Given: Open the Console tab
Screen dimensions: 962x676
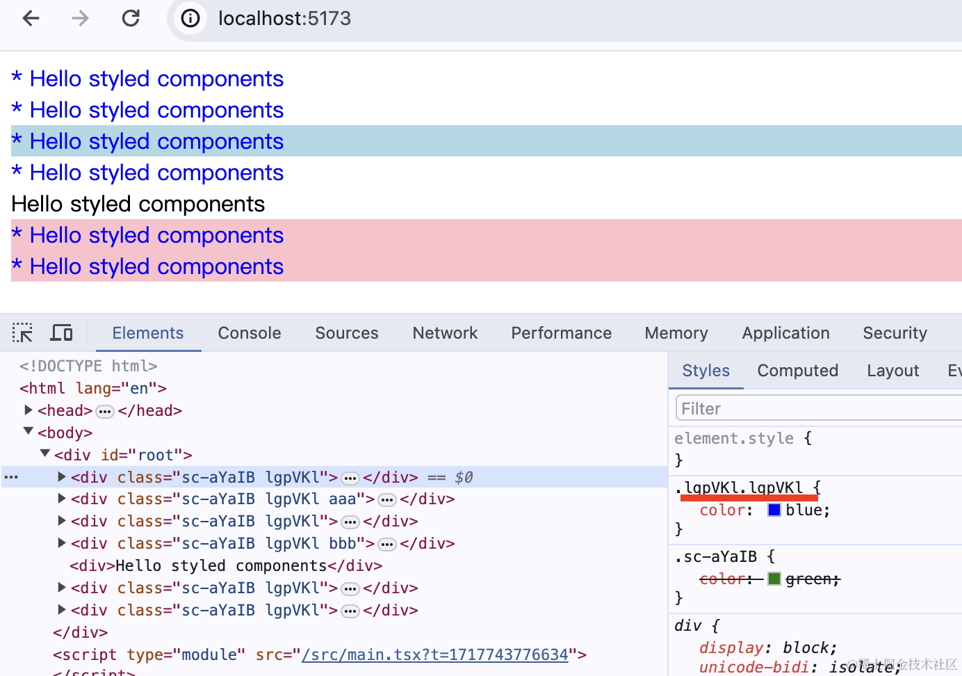Looking at the screenshot, I should [x=250, y=333].
